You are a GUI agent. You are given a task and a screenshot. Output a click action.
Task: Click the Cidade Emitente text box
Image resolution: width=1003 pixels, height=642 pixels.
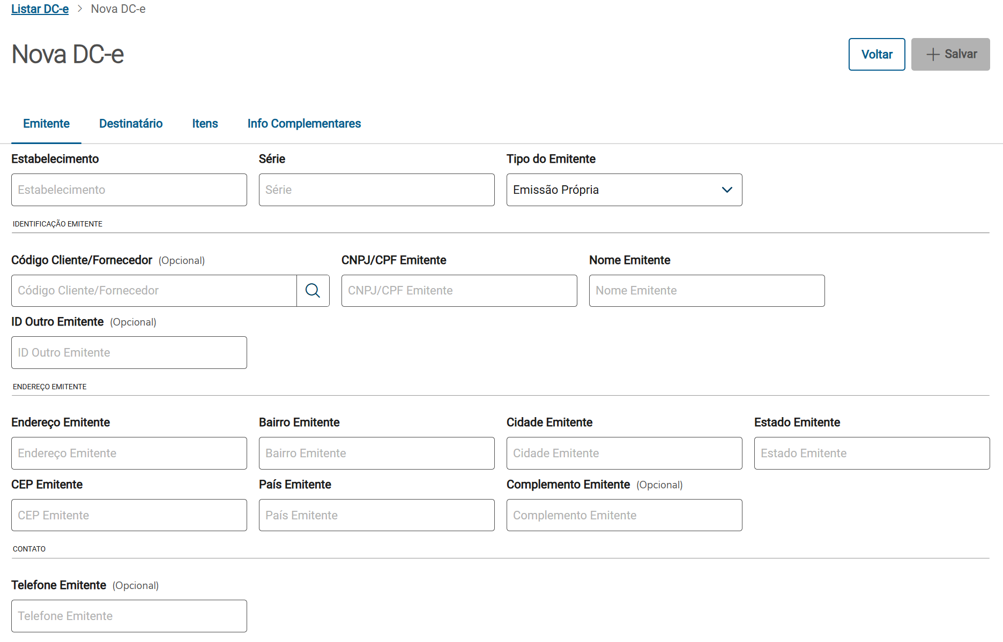click(x=624, y=454)
